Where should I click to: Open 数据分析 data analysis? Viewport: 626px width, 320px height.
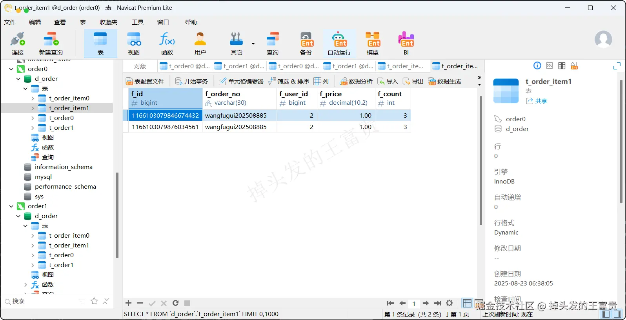coord(356,81)
